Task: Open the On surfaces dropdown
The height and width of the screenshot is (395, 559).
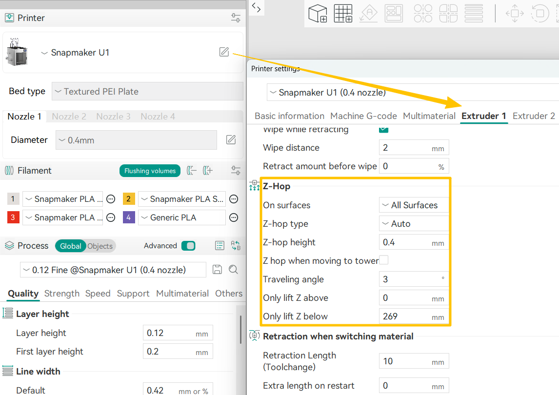Action: coord(414,205)
